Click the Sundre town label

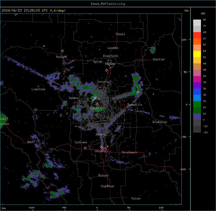click(x=73, y=98)
